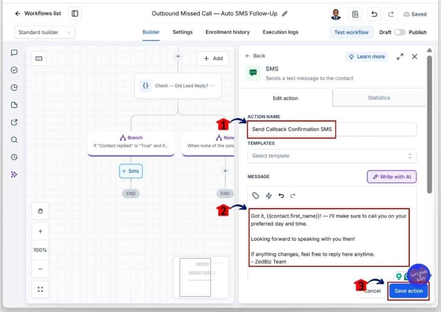The width and height of the screenshot is (441, 312).
Task: Click plus connector above Check node
Action: [178, 56]
